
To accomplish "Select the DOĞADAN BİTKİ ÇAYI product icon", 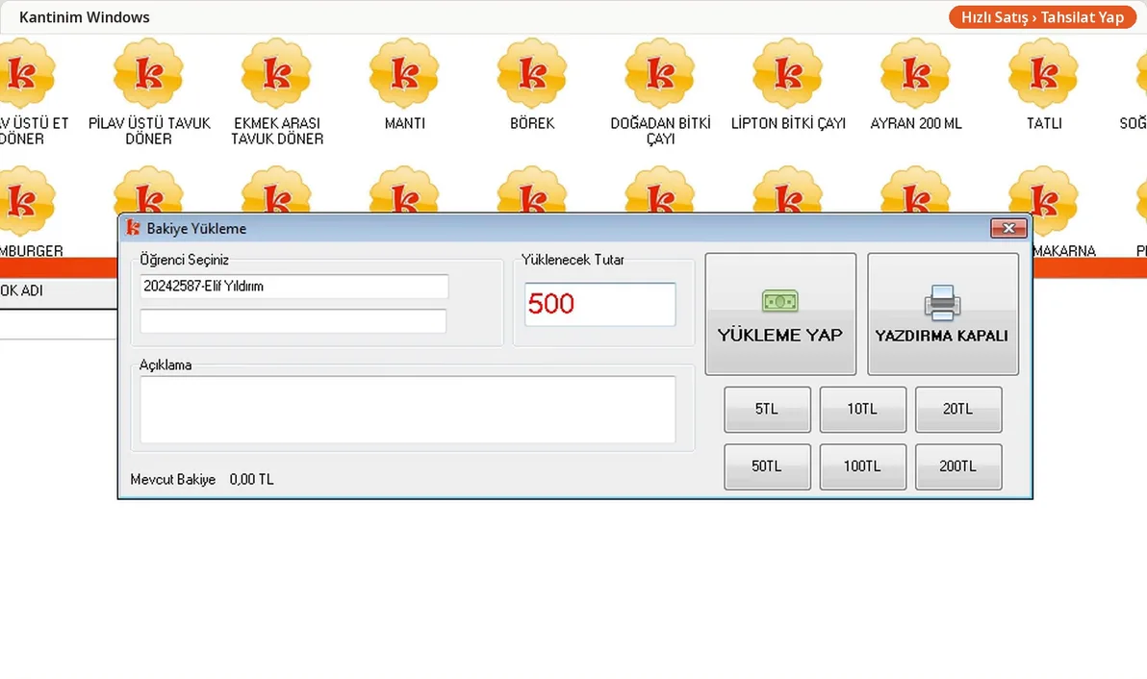I will (x=660, y=73).
